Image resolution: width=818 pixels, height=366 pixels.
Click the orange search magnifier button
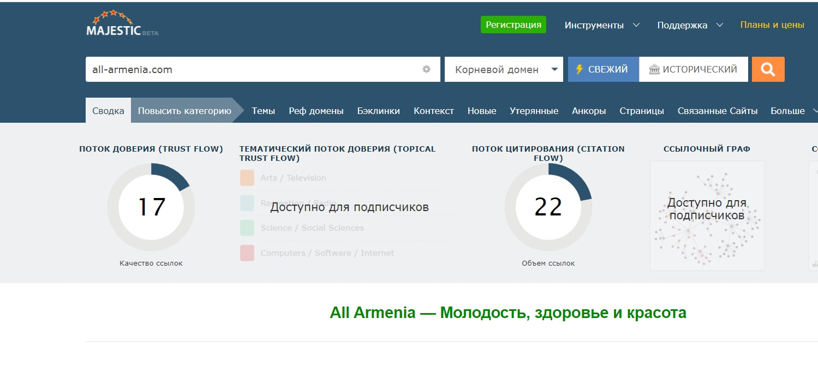coord(768,69)
